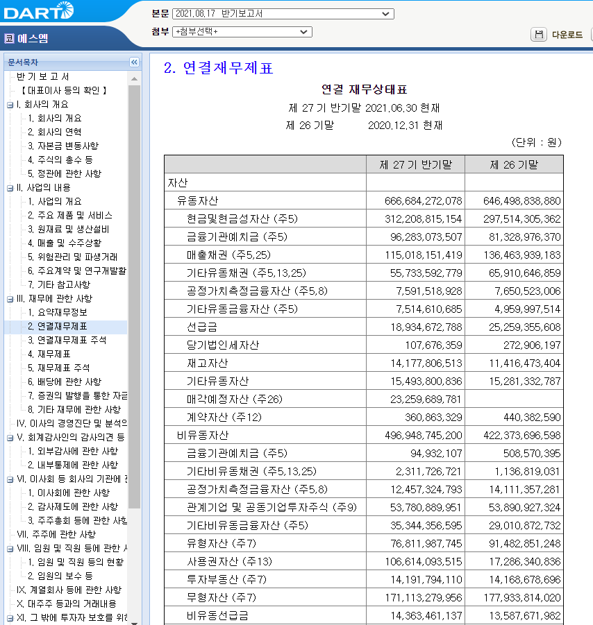The height and width of the screenshot is (625, 593).
Task: Open '2. 임원의 보수 등' section
Action: point(60,576)
